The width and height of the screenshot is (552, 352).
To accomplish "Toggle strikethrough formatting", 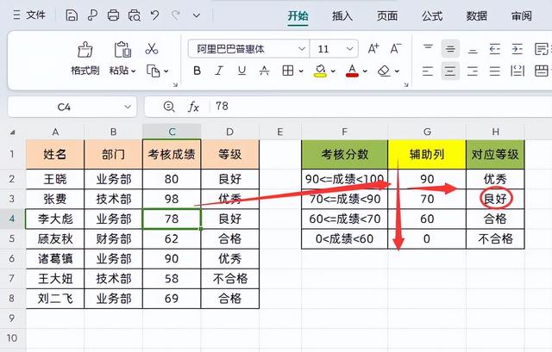I will [x=264, y=71].
